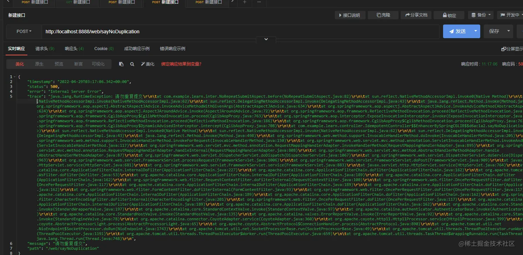Click the 绑定响应结果到变量? link
This screenshot has width=523, height=255.
point(181,64)
